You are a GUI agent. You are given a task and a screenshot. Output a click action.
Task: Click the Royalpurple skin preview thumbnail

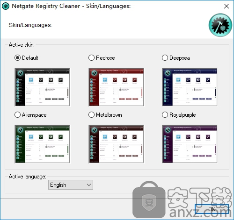[x=190, y=144]
